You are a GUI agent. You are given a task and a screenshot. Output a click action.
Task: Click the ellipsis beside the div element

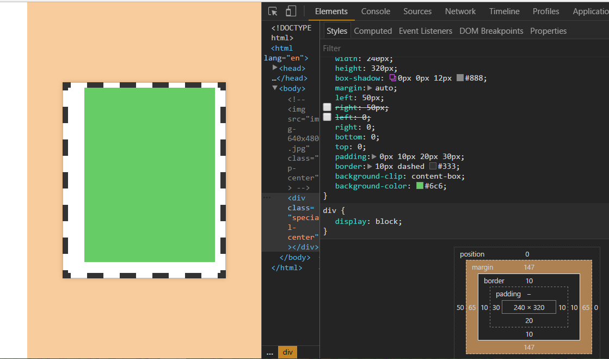click(267, 198)
